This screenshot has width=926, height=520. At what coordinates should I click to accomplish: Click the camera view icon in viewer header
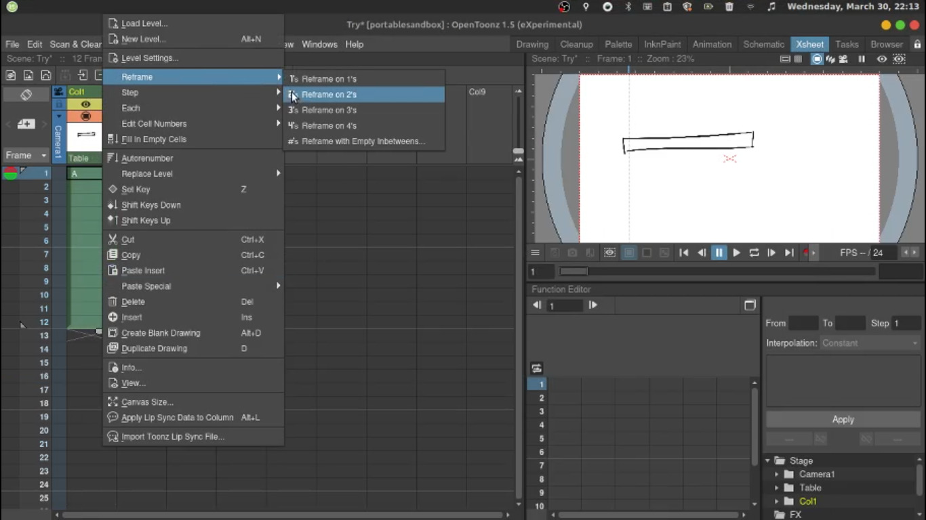(x=843, y=59)
